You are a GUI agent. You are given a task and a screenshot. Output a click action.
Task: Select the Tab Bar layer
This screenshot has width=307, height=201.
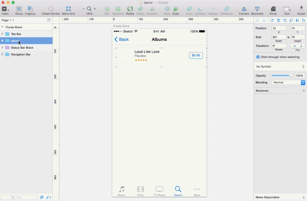tap(26, 34)
